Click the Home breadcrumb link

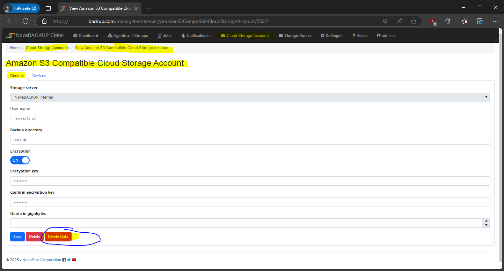[x=15, y=48]
